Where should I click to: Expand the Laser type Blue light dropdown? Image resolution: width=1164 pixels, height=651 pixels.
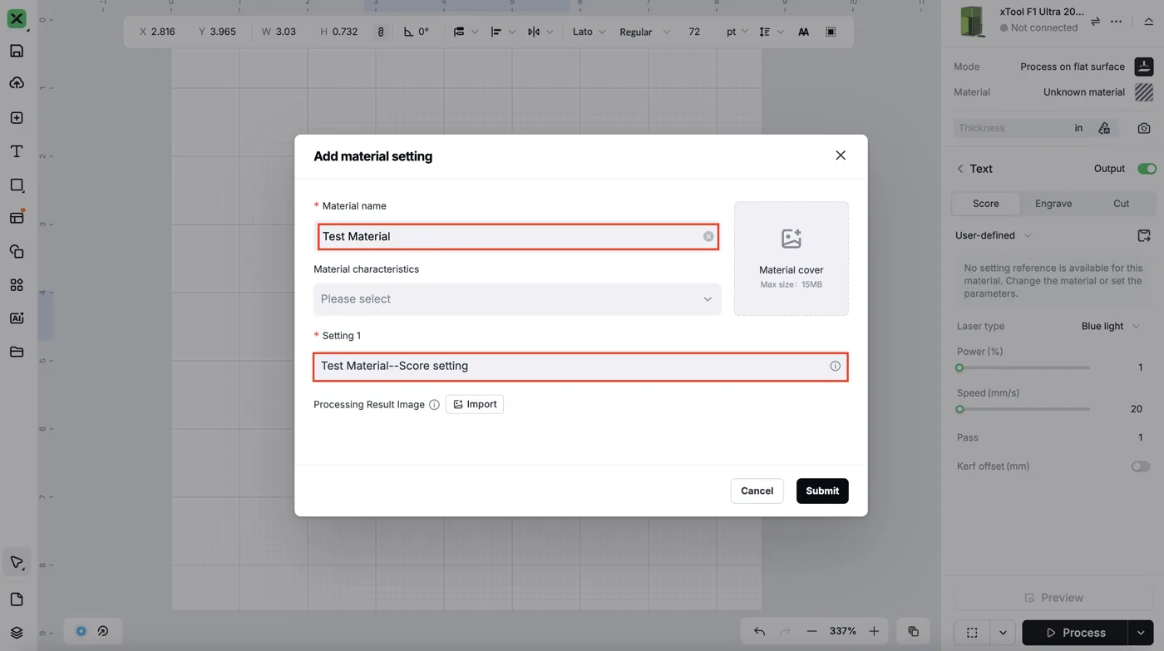point(1111,326)
